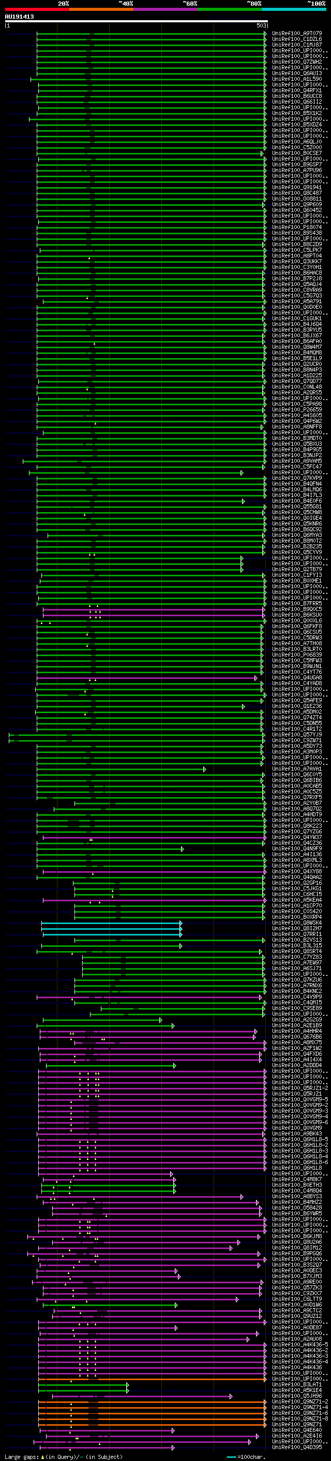Image resolution: width=331 pixels, height=1461 pixels.
Task: Select hit label UniRef100_Q9NZ71-8
Action: 300,1419
